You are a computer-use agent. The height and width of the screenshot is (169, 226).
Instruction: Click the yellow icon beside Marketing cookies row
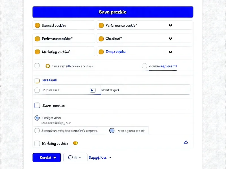click(x=37, y=52)
